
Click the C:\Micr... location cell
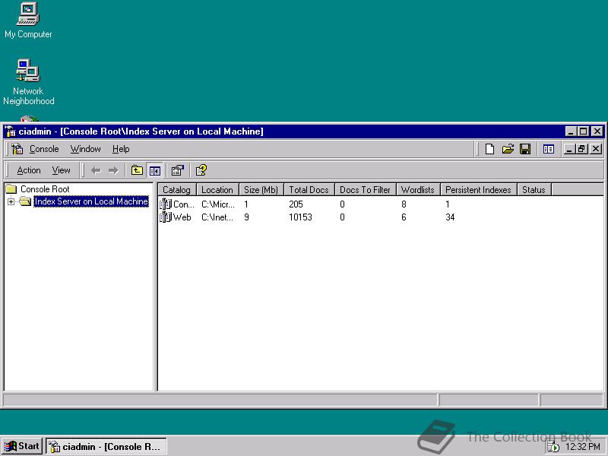click(x=218, y=204)
